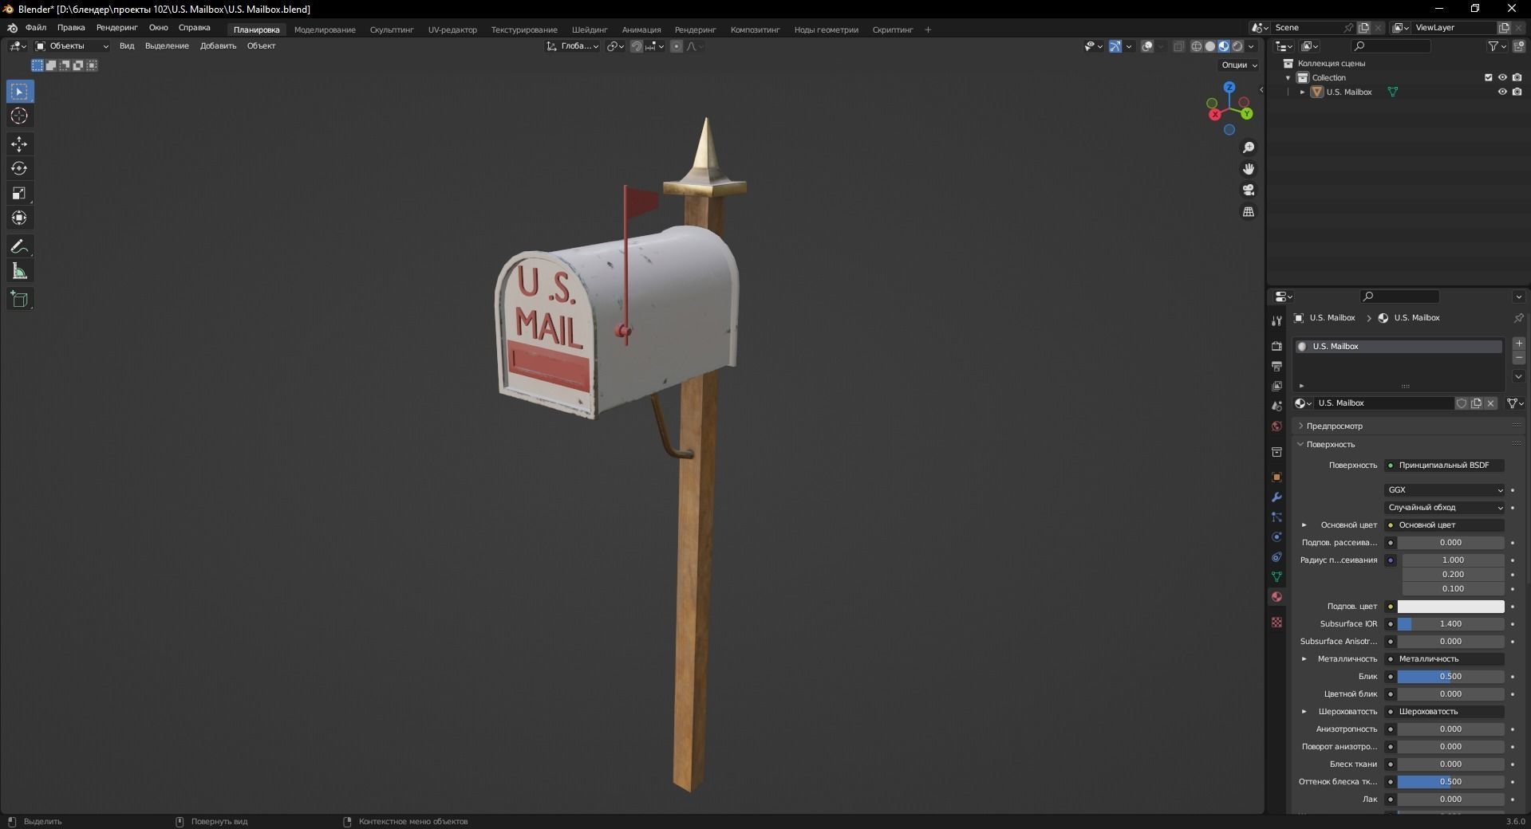This screenshot has width=1531, height=829.
Task: Uncheck the Collection exclude checkbox
Action: [1488, 77]
